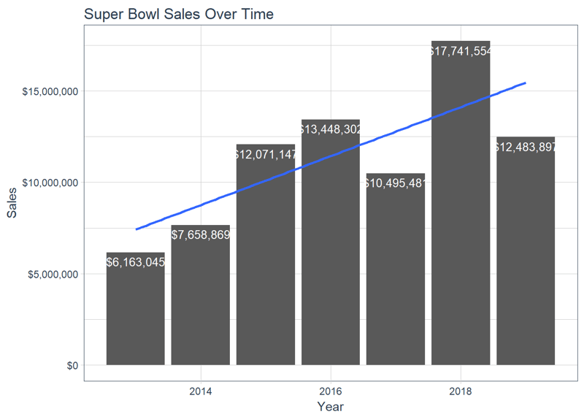Click the $12,071,147 bar label
The width and height of the screenshot is (584, 417).
click(x=266, y=154)
